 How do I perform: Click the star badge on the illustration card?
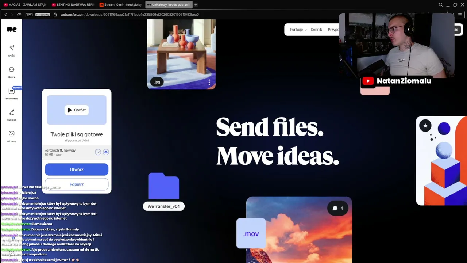[425, 126]
